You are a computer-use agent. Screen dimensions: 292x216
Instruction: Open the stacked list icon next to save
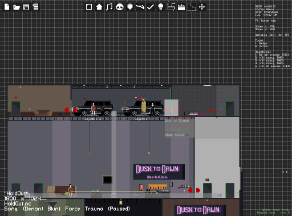pos(35,7)
